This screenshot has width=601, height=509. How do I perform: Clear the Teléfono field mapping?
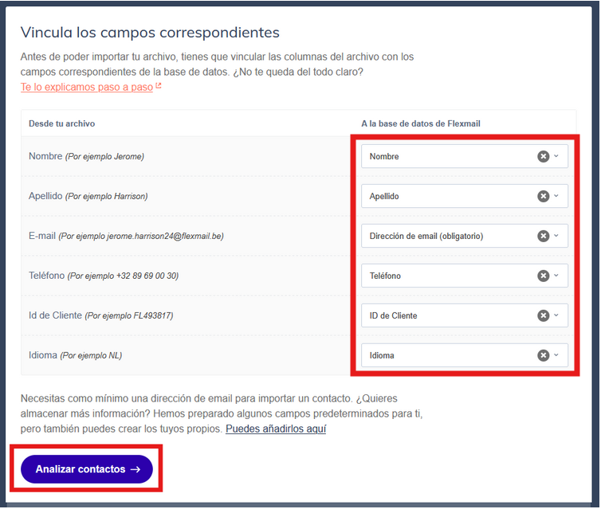tap(543, 276)
